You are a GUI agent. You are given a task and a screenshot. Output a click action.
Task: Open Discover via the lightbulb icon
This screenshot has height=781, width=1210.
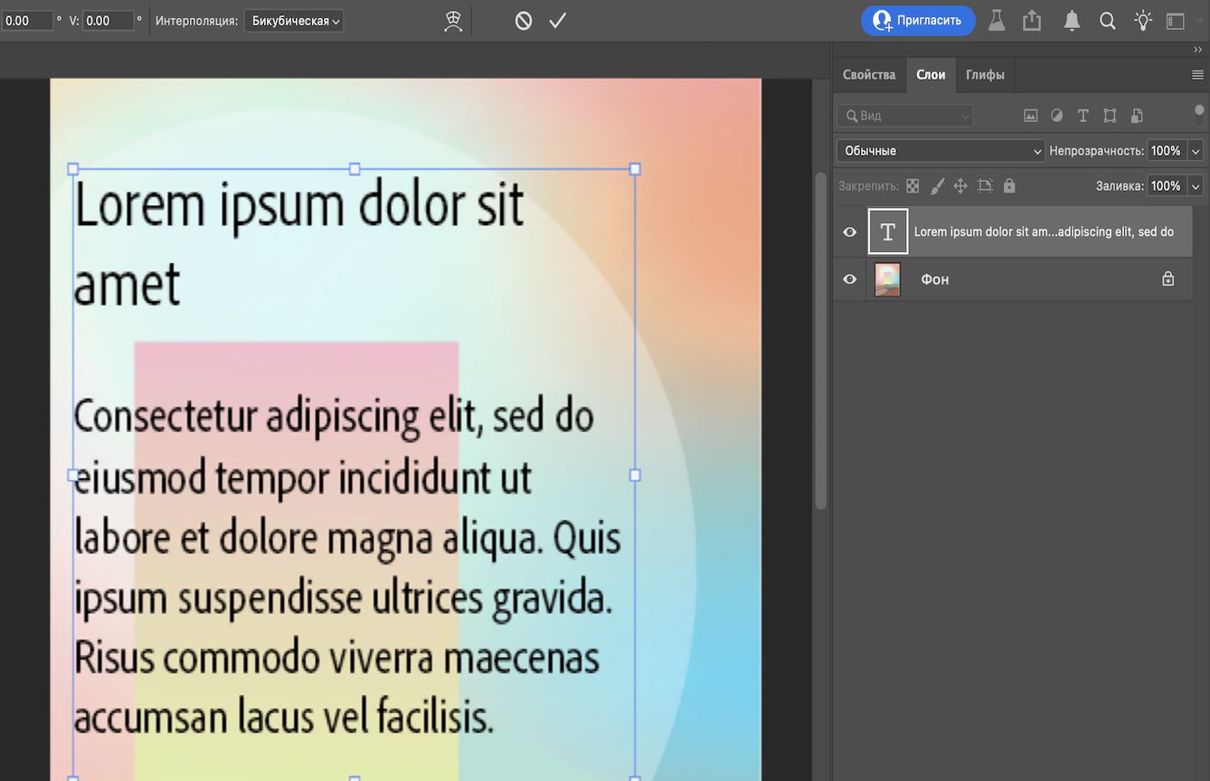[1143, 19]
